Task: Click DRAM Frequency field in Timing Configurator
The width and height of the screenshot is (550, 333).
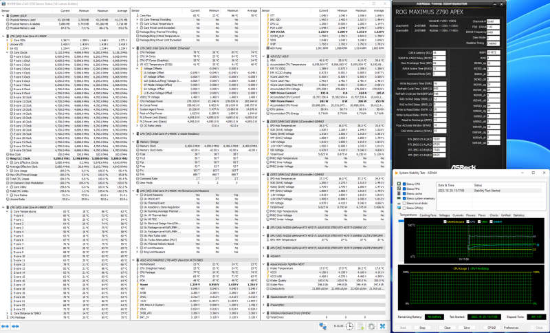Action: click(493, 32)
